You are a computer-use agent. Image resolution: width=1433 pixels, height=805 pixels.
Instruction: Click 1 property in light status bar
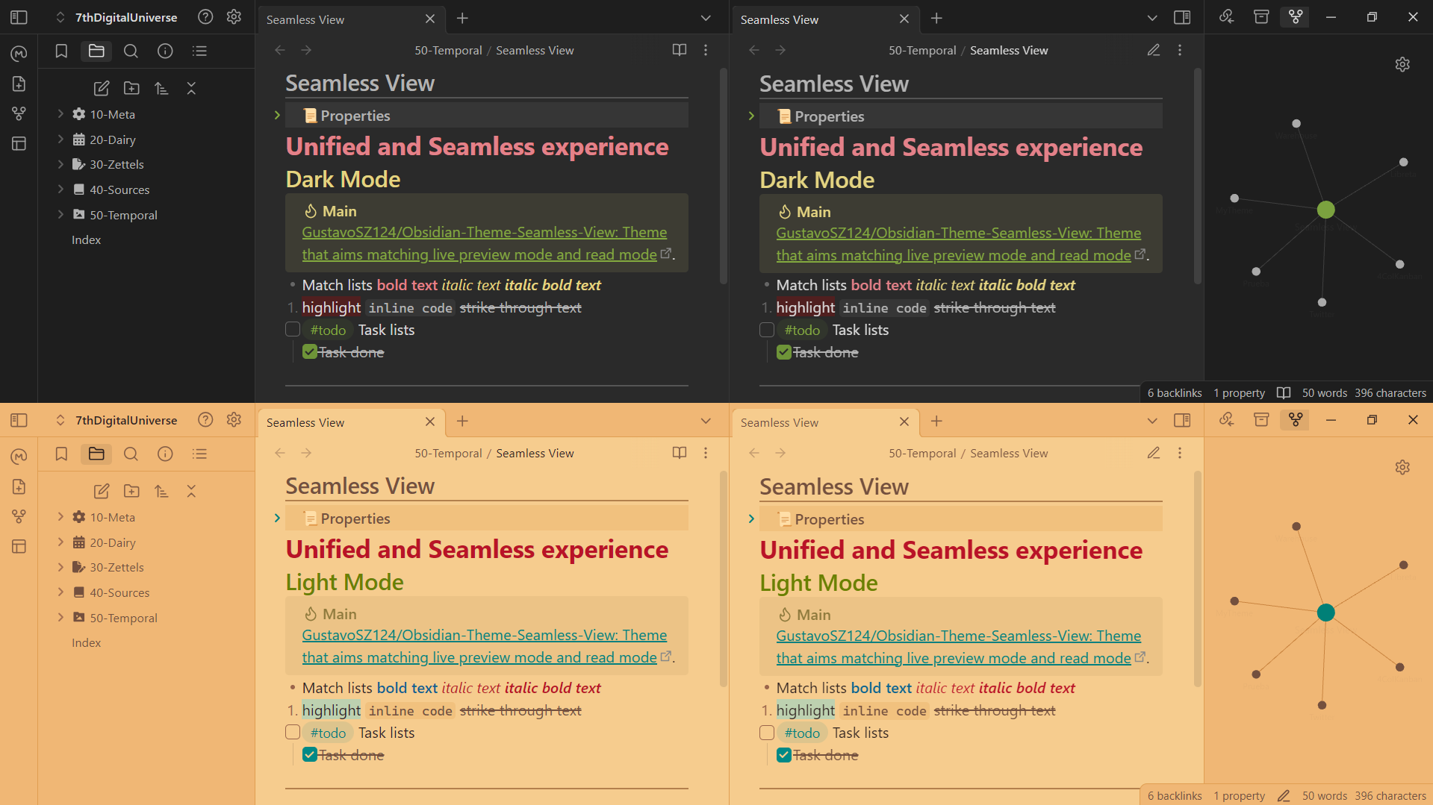1239,795
